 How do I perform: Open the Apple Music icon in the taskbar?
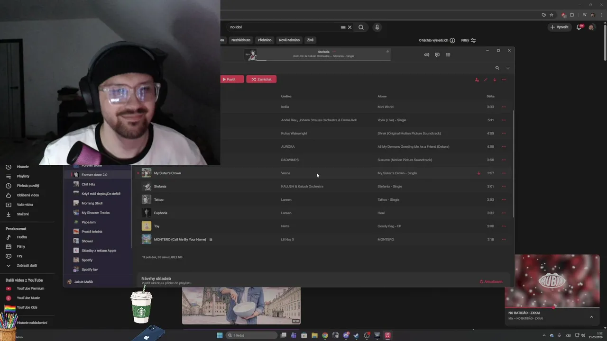pyautogui.click(x=387, y=335)
